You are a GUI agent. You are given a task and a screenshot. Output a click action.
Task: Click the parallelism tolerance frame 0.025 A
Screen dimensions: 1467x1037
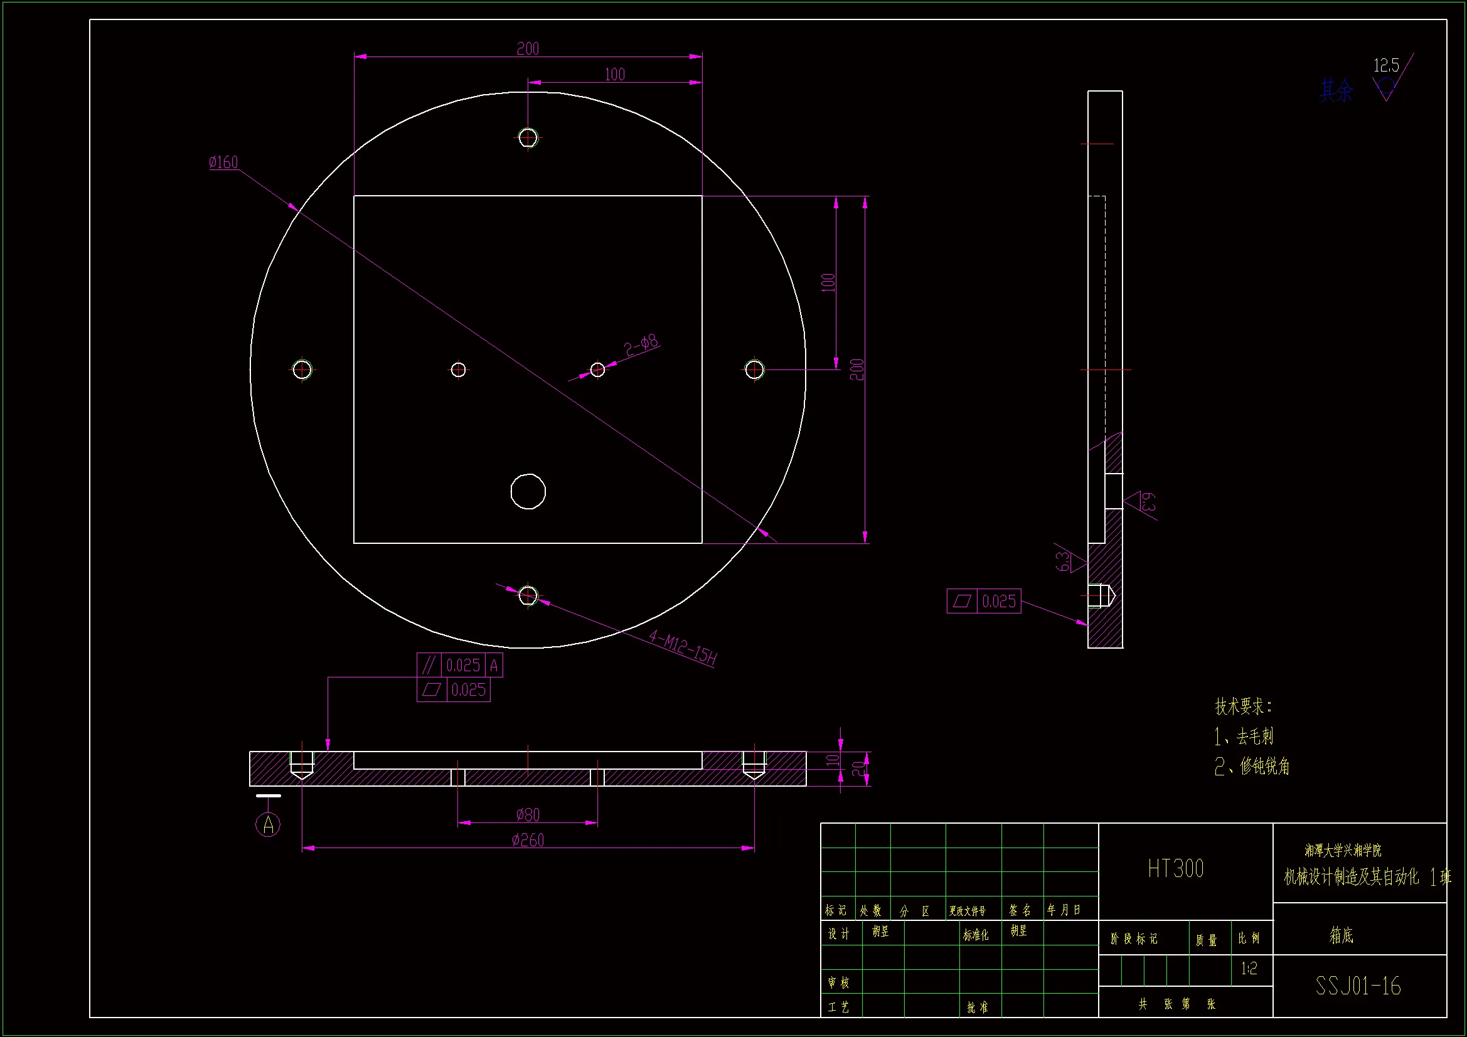[x=459, y=665]
